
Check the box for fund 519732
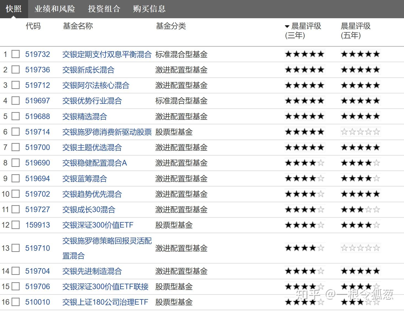(15, 54)
